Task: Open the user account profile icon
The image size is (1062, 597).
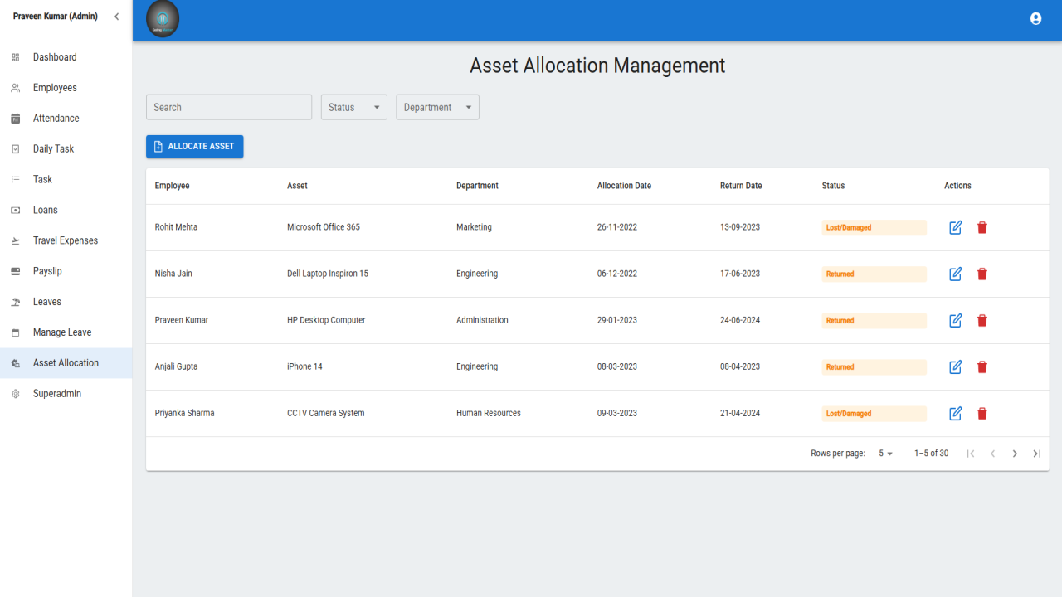Action: pos(1035,18)
